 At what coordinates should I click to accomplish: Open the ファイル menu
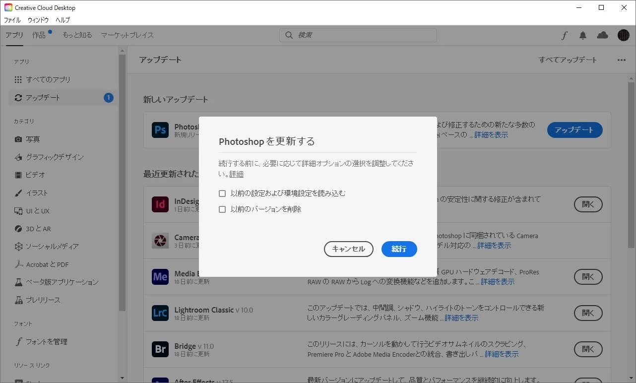12,20
